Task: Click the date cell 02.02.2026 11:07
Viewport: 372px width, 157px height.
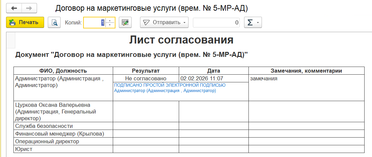Action: pos(202,78)
